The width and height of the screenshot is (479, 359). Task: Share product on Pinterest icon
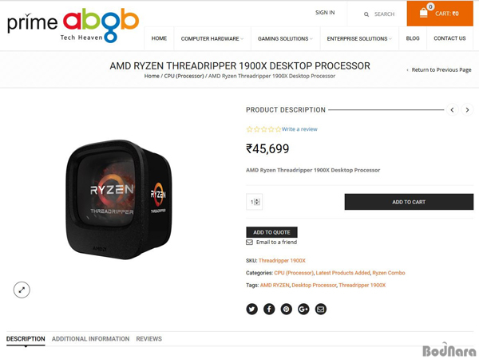tap(287, 310)
